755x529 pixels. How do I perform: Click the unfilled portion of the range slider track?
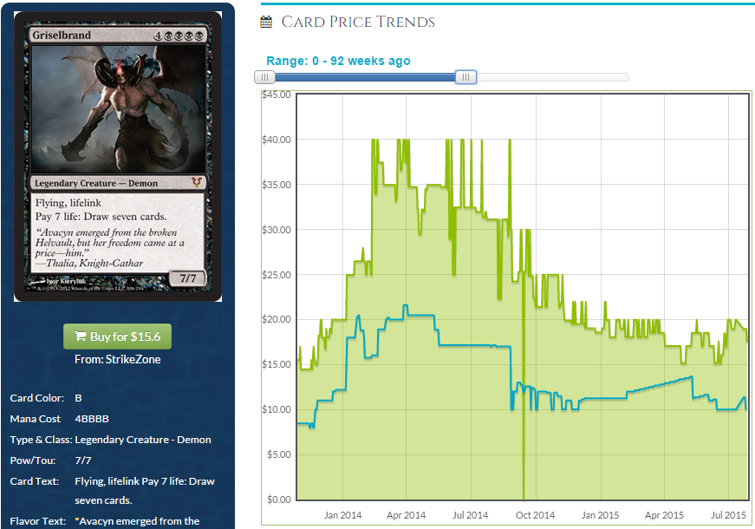(552, 77)
